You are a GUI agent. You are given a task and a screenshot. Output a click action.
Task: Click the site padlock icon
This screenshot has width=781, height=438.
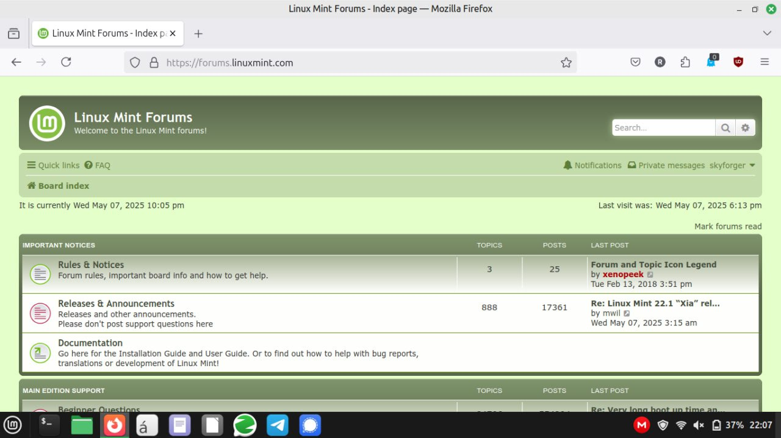pyautogui.click(x=154, y=62)
